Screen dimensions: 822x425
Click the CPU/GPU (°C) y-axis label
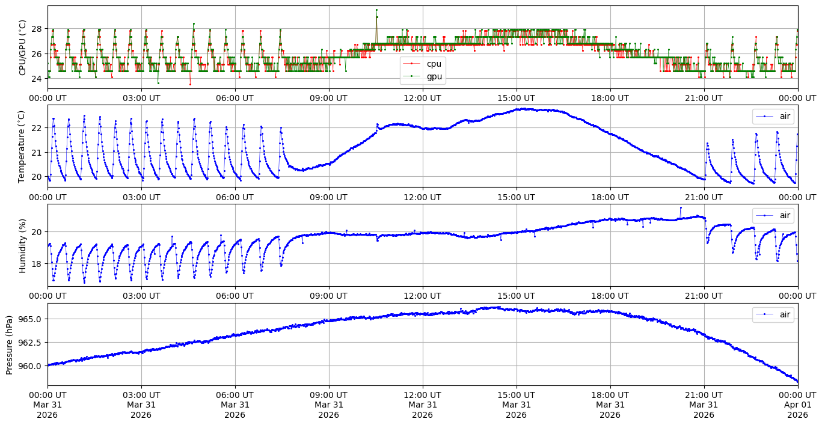(x=23, y=47)
